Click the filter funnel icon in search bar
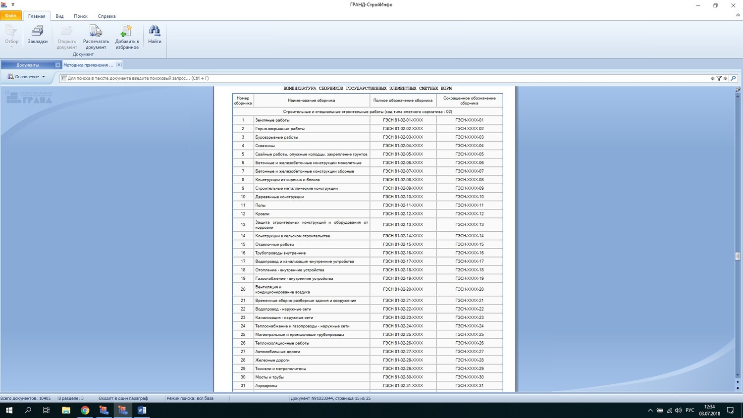This screenshot has width=743, height=418. [719, 78]
